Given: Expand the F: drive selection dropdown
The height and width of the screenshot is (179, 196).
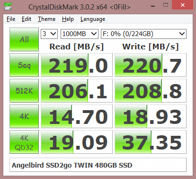Looking at the screenshot, I should (x=143, y=34).
